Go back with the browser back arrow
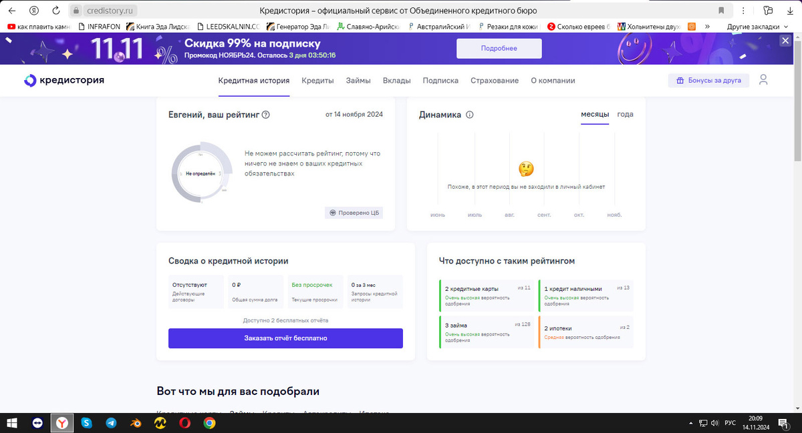 coord(11,11)
